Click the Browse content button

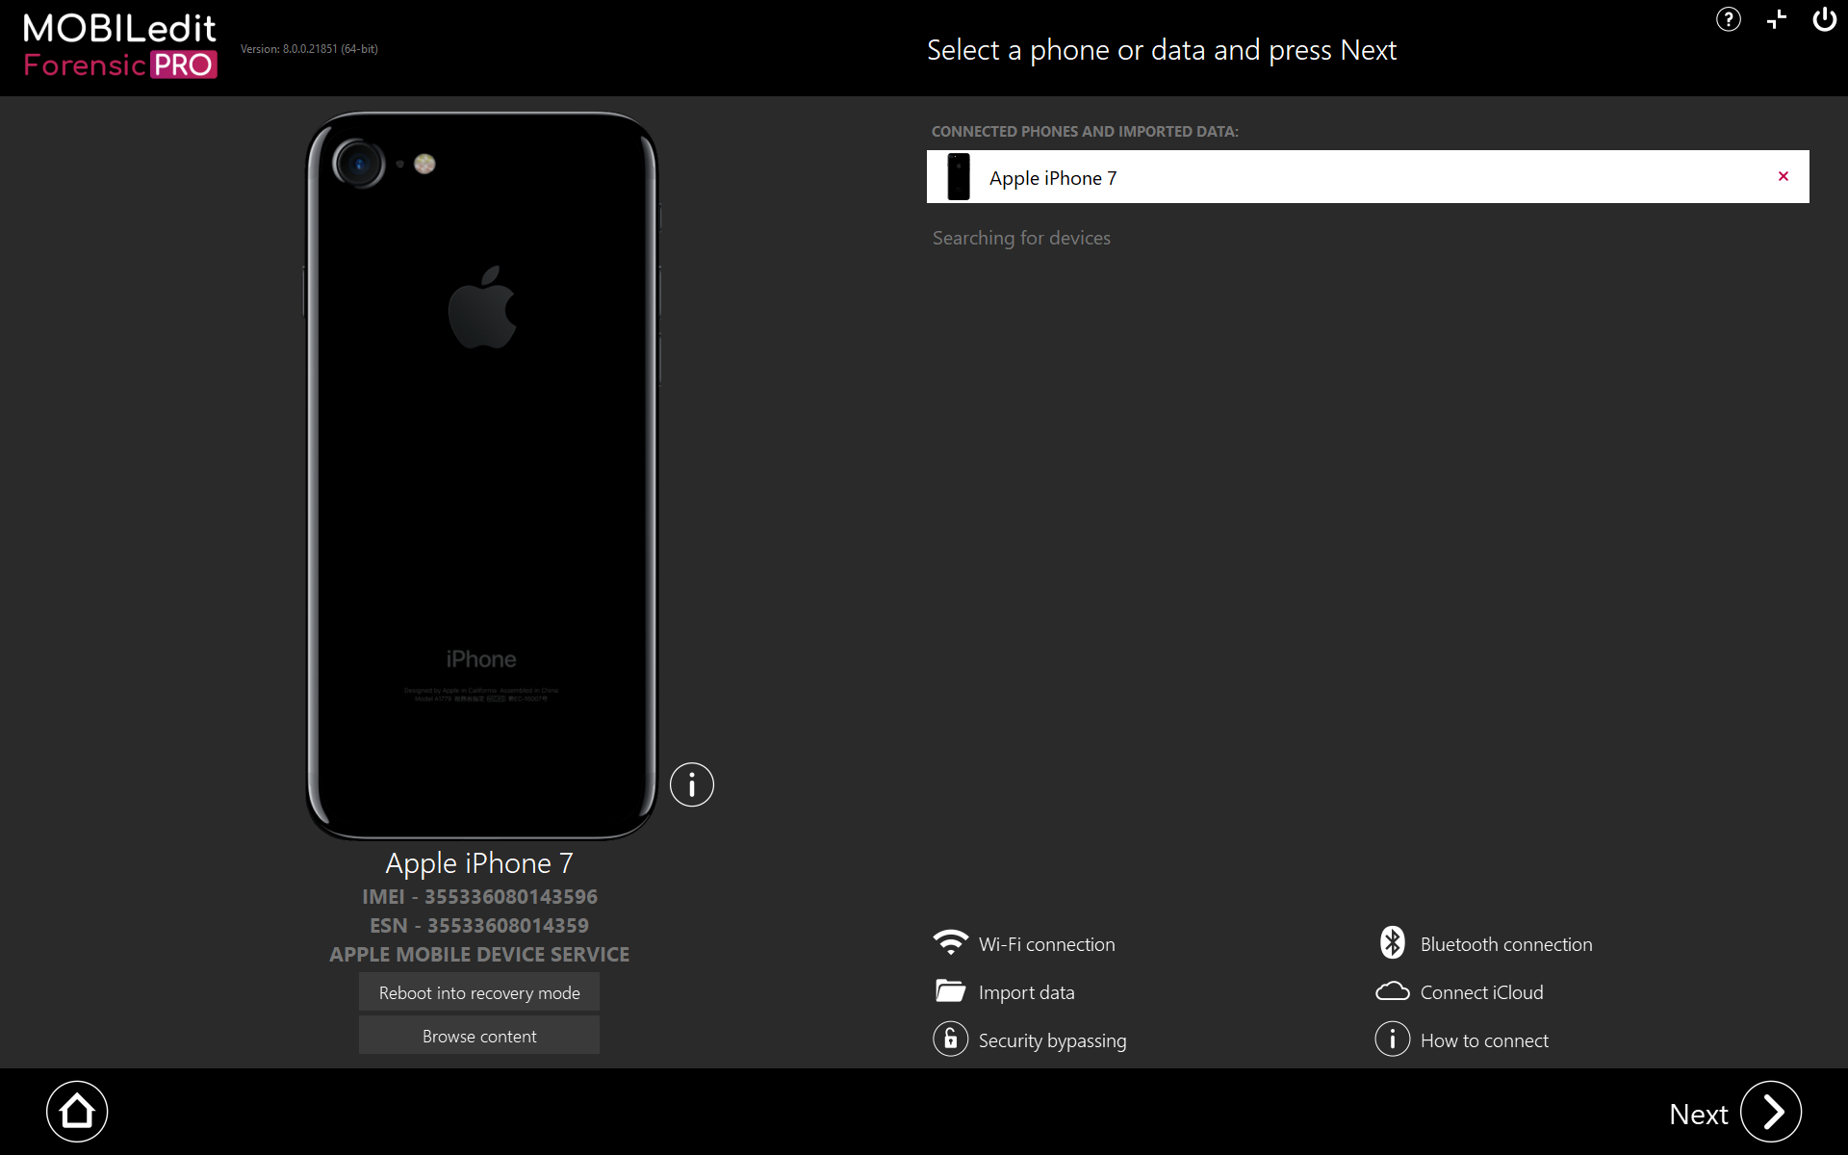(479, 1036)
